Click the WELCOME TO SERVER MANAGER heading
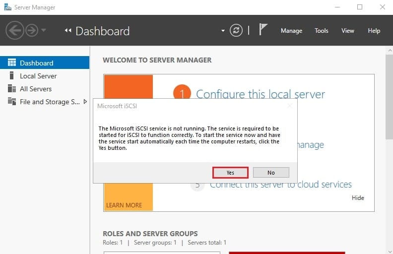393x254 pixels. pos(157,60)
